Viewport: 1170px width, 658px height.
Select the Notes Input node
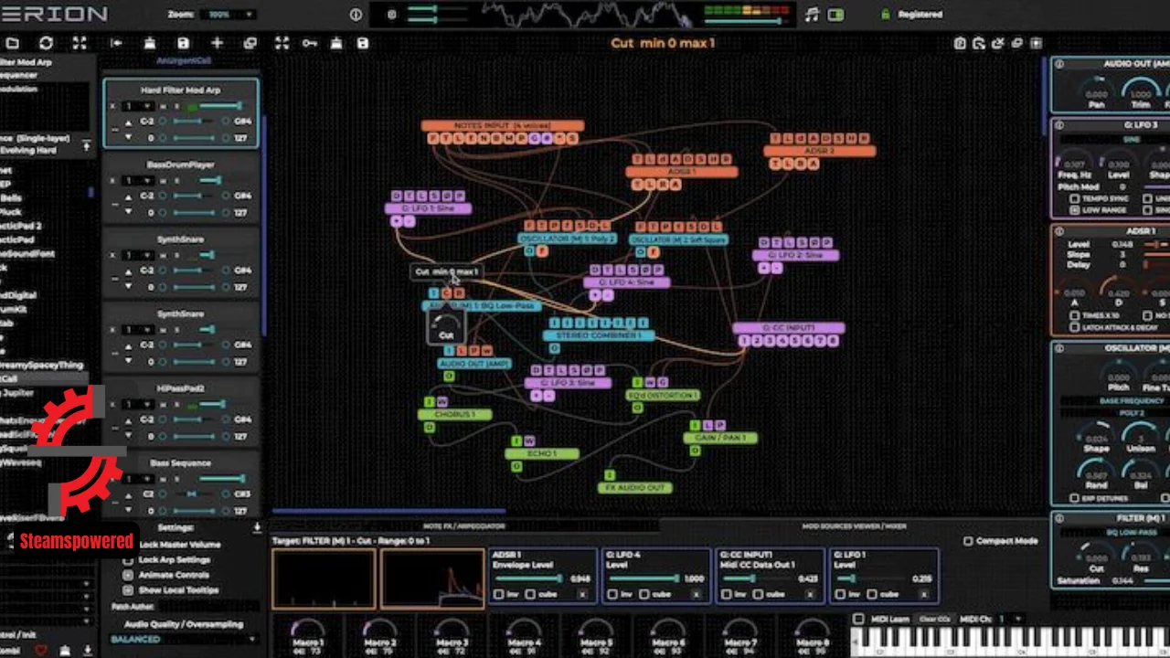(503, 125)
